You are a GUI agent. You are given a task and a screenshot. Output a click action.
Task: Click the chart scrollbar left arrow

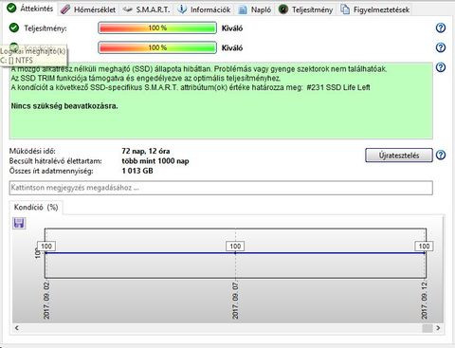coord(17,328)
